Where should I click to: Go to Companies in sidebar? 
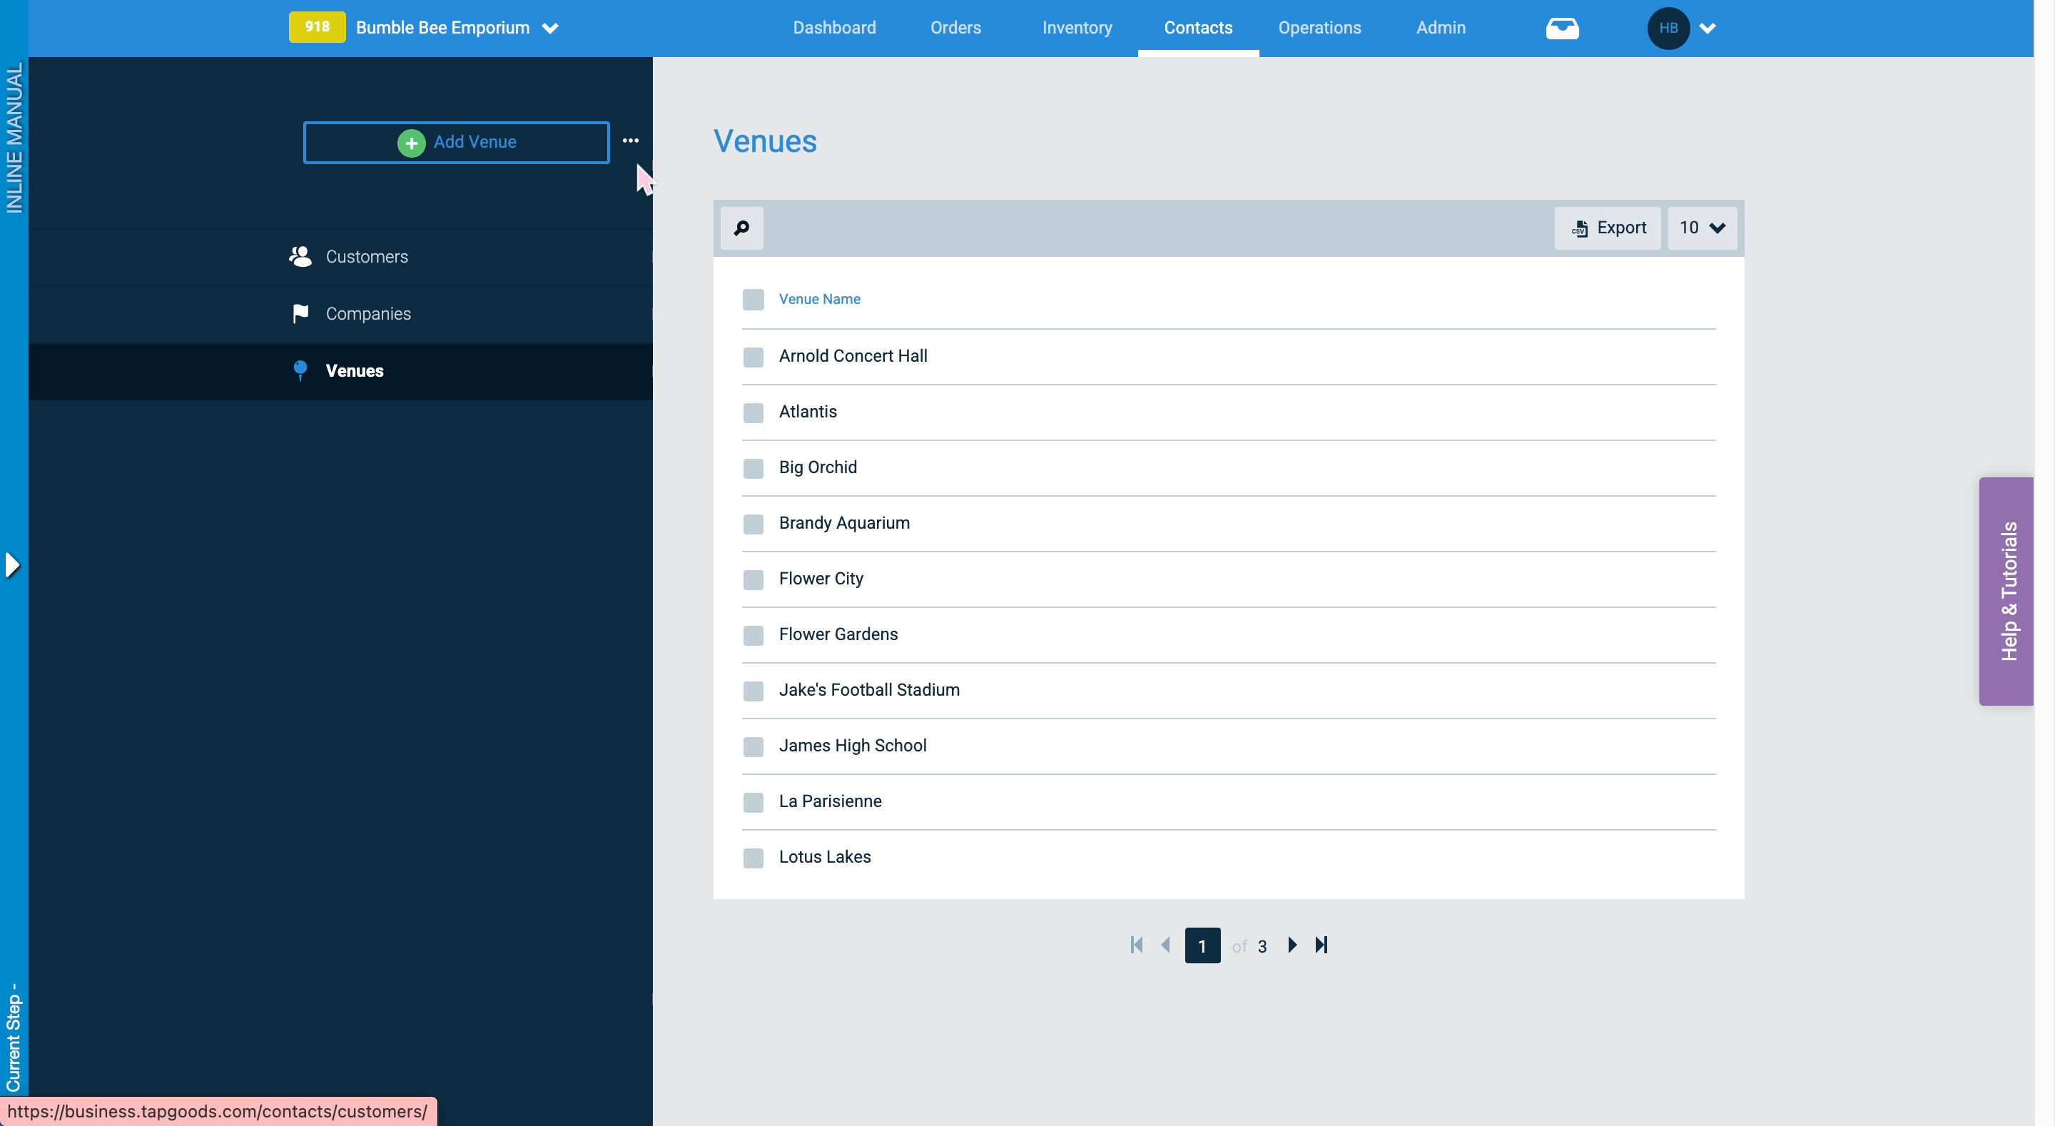coord(340,315)
